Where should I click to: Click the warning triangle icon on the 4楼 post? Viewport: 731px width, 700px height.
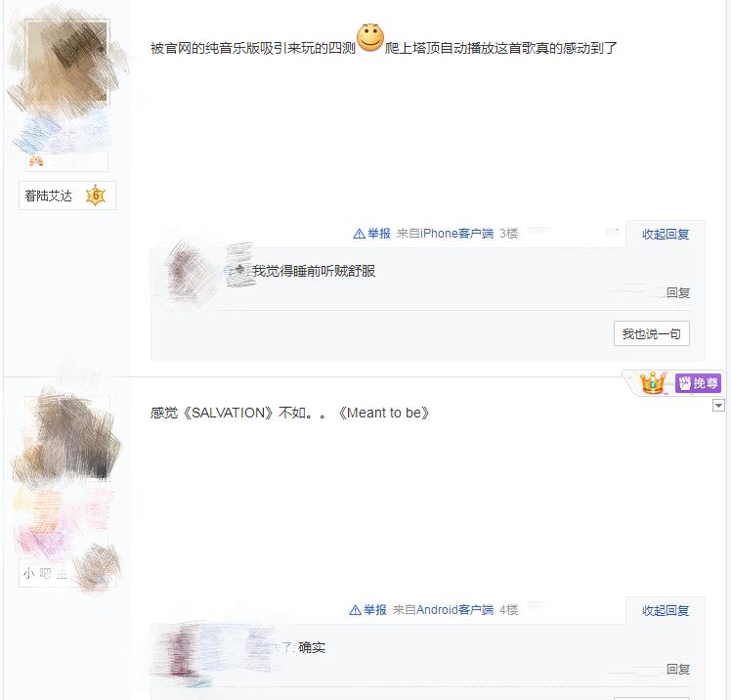[356, 610]
